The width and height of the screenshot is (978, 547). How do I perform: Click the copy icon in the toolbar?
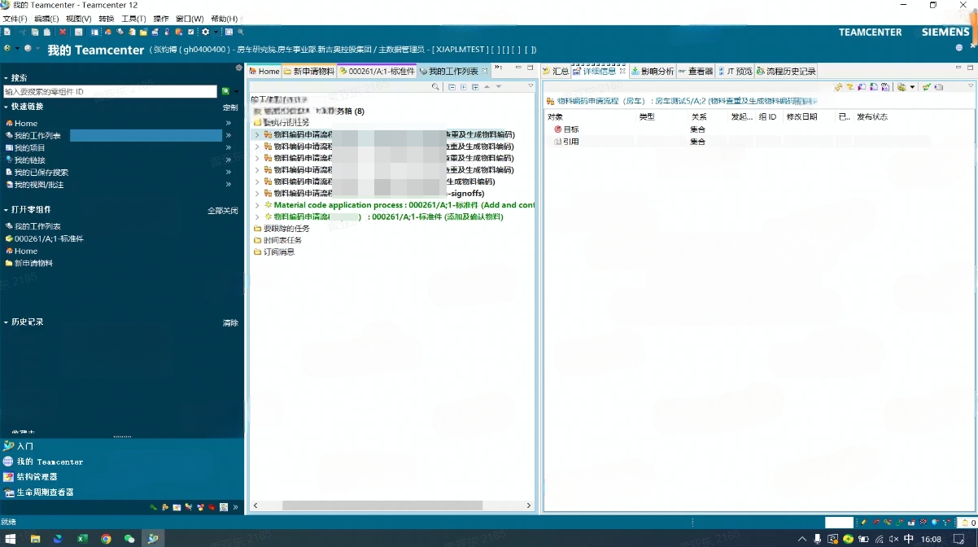tap(35, 33)
